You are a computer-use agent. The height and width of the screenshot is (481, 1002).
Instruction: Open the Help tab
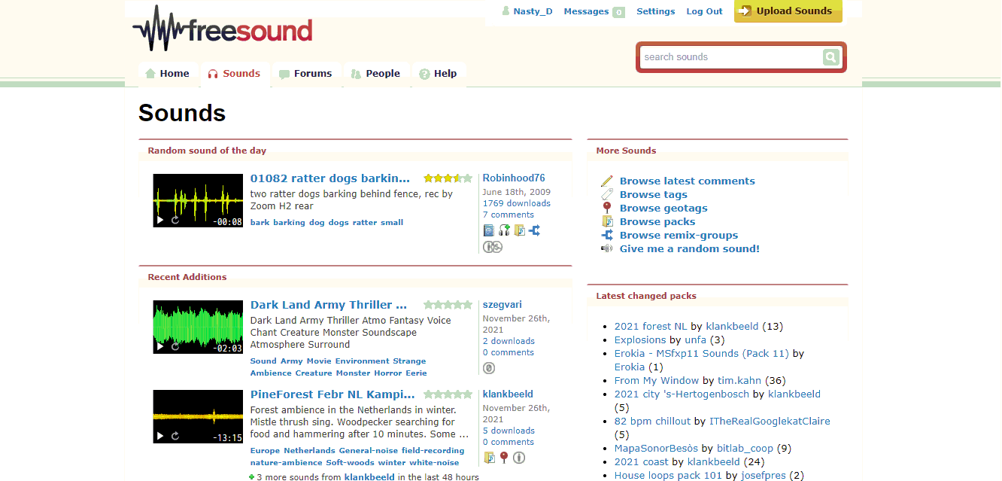click(x=439, y=74)
